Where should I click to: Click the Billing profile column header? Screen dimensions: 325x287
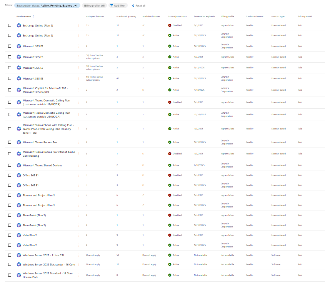[227, 17]
